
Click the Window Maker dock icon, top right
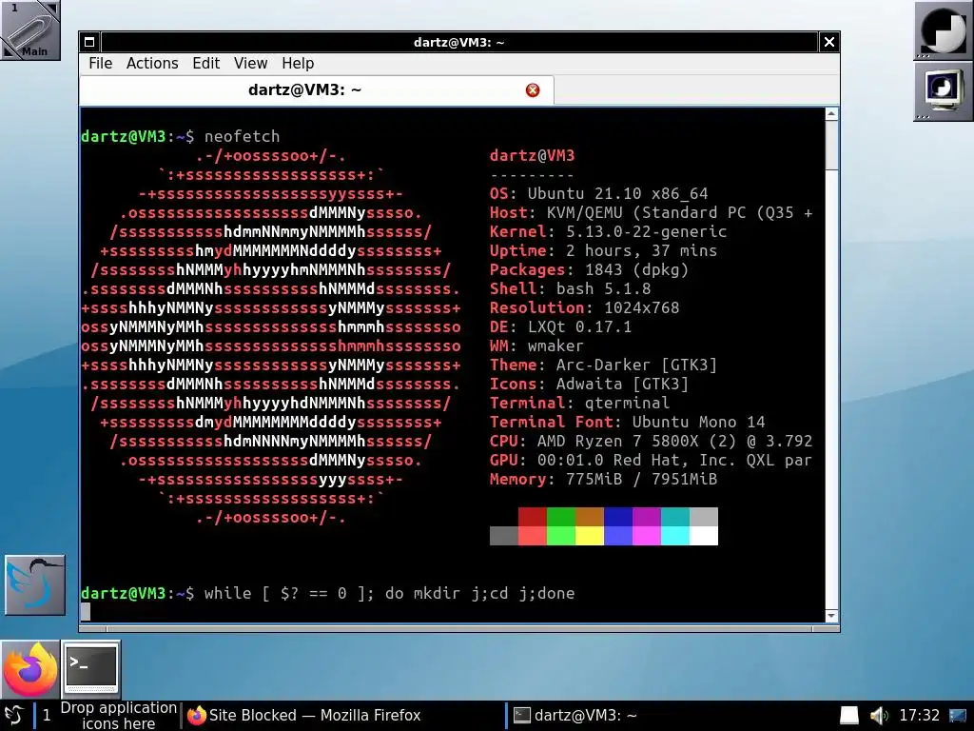(x=943, y=30)
